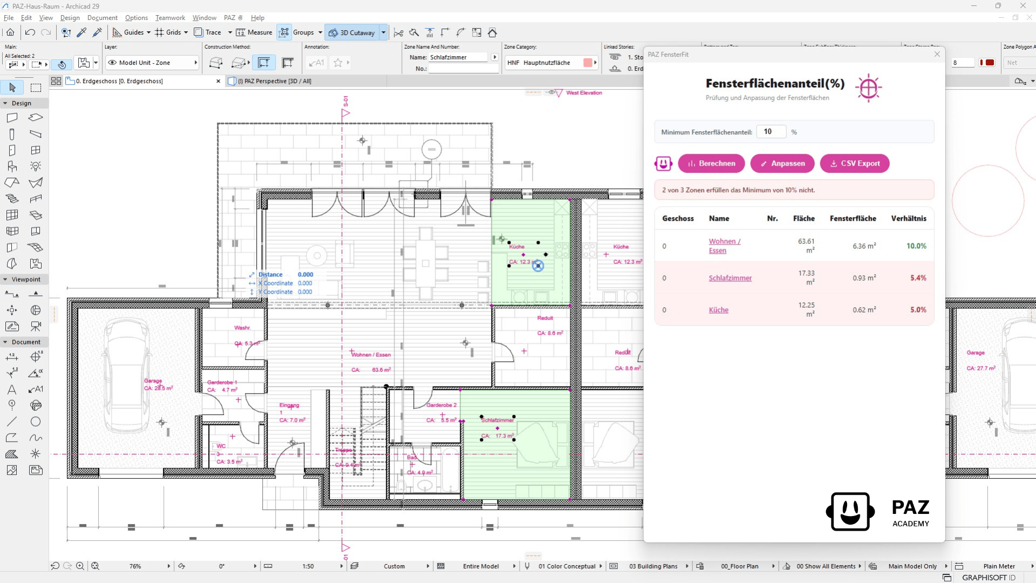Click the Minimum Fensterflächenanteil percent field
Image resolution: width=1036 pixels, height=583 pixels.
coord(771,132)
